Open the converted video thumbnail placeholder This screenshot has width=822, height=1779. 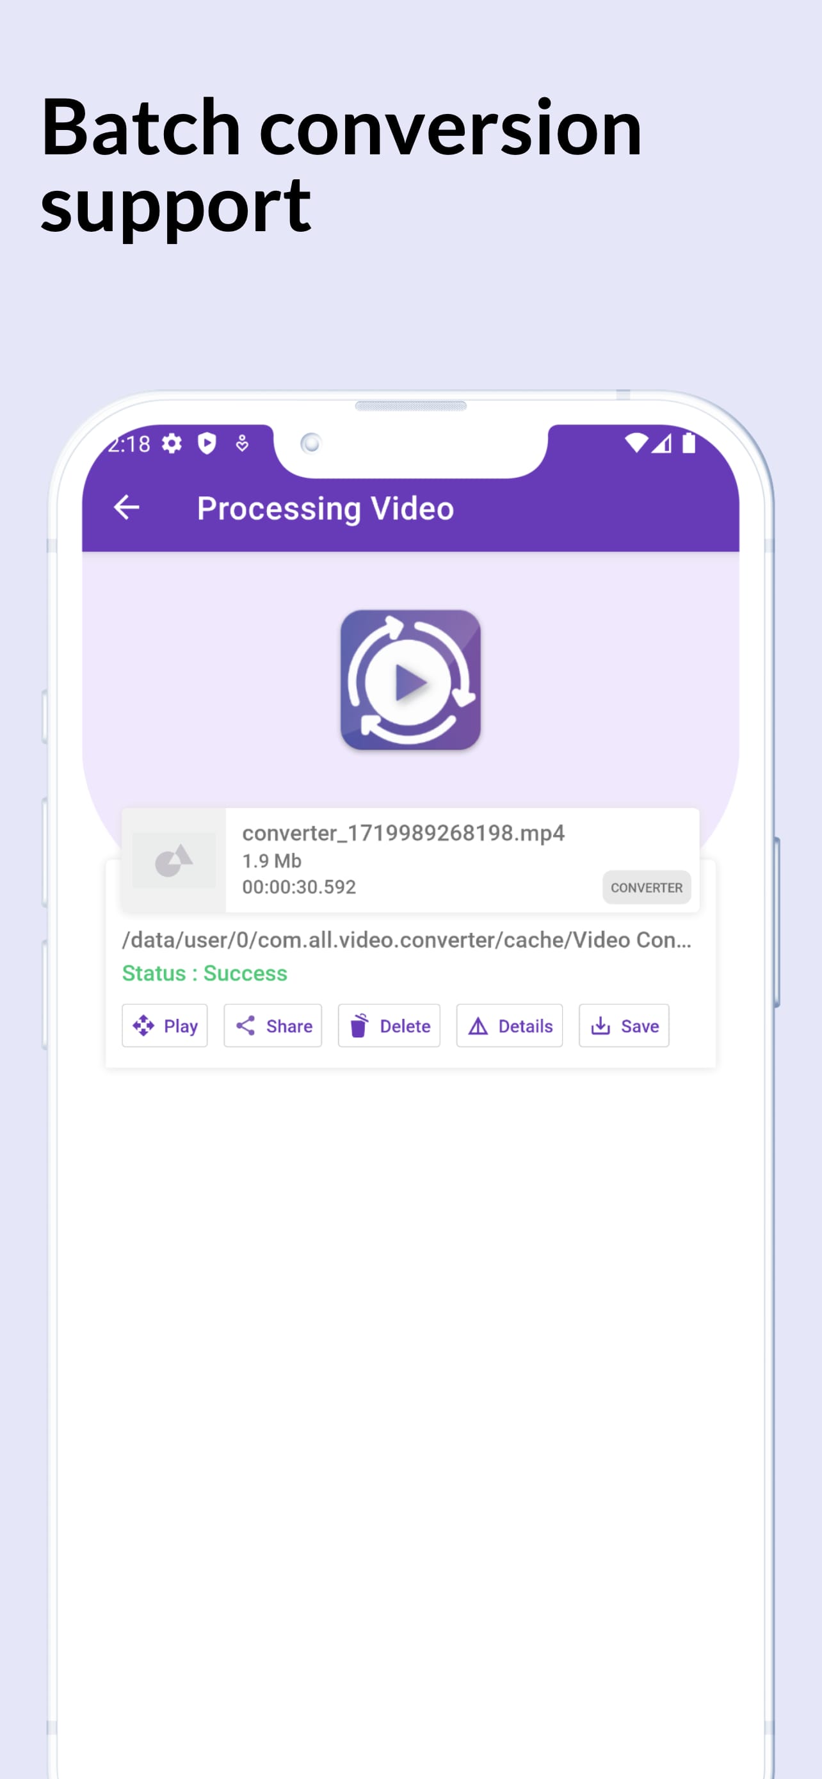(174, 861)
